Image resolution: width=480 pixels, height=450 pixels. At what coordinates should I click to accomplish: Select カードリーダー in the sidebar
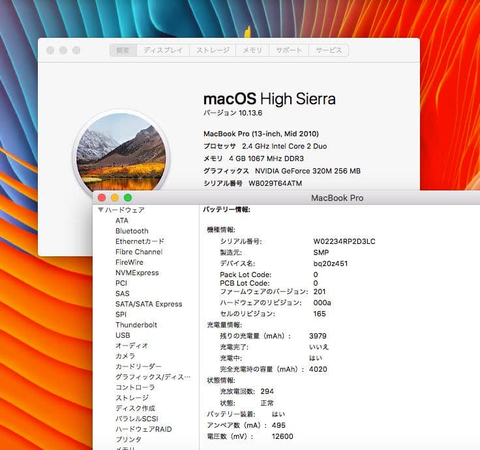pyautogui.click(x=138, y=367)
